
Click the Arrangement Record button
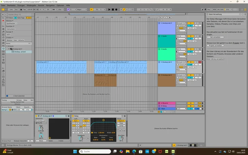[x=116, y=10]
